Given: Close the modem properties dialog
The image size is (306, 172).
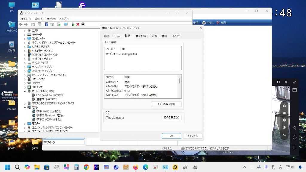Looking at the screenshot, I should click(201, 28).
